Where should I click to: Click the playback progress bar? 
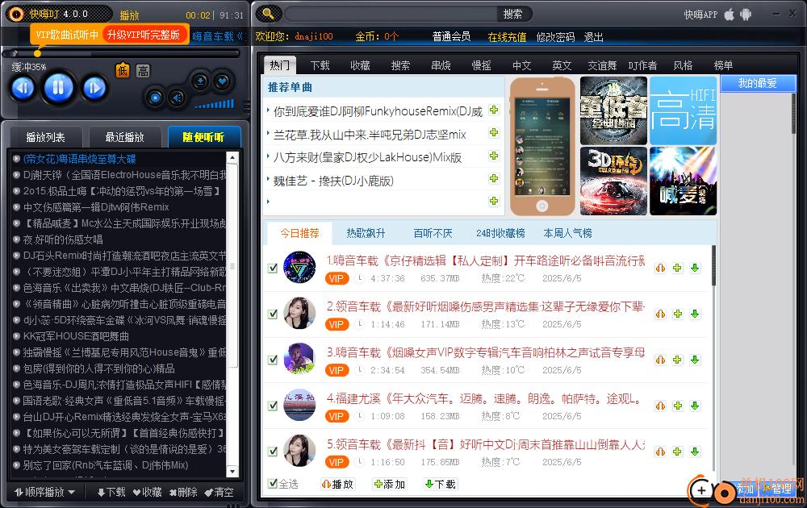[x=122, y=53]
